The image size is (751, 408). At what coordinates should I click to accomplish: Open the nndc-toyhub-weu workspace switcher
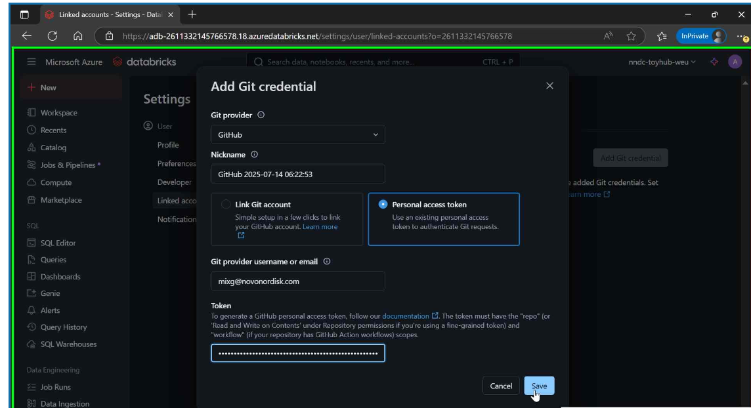click(662, 62)
